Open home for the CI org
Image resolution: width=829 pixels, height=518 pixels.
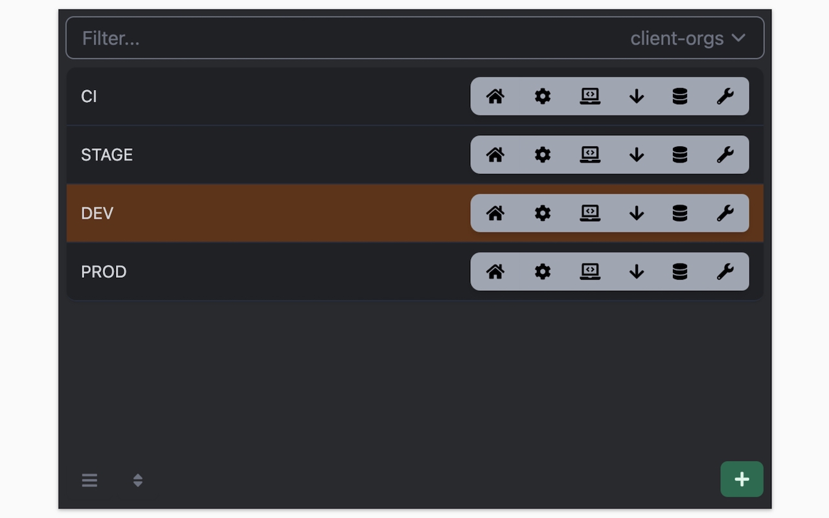[x=495, y=96]
